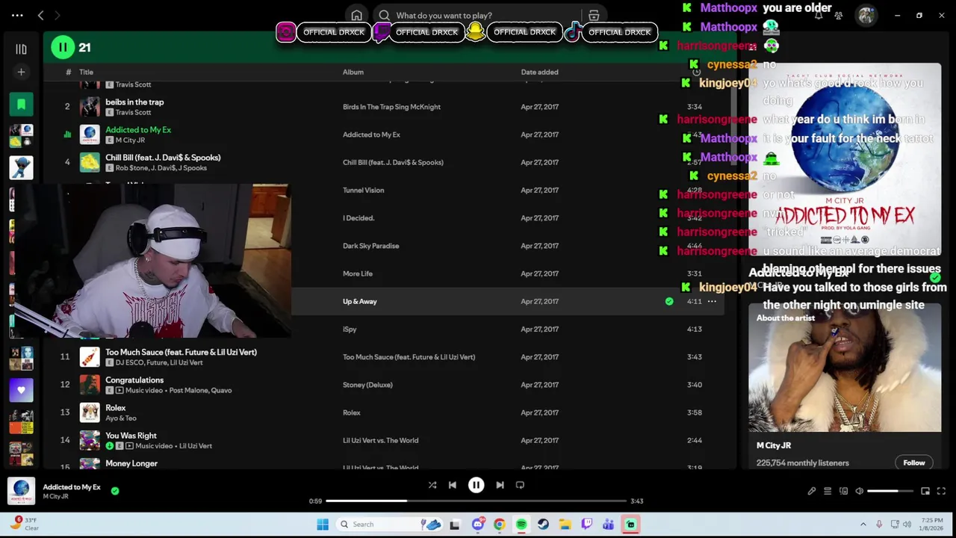
Task: Open Your Episodes green bookmark tile
Action: [21, 105]
